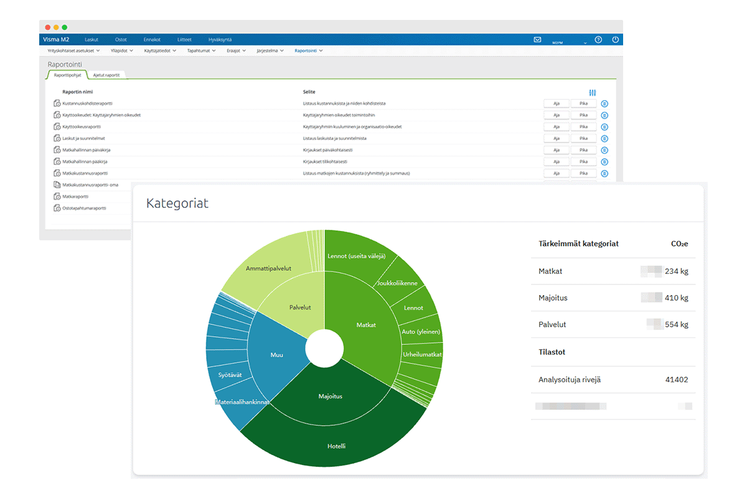Screen dimensions: 747x498
Task: Expand the Ylläpidot dropdown menu
Action: click(x=123, y=51)
